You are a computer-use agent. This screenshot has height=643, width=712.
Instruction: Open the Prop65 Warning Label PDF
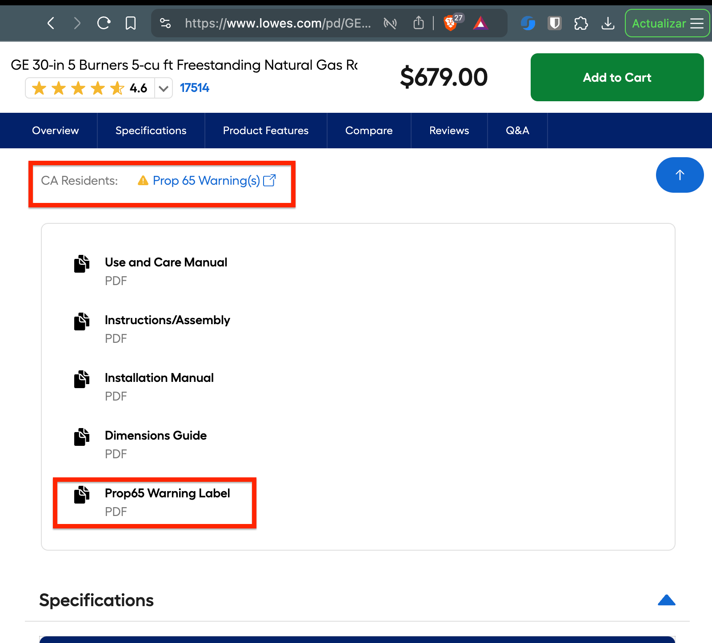pyautogui.click(x=167, y=493)
